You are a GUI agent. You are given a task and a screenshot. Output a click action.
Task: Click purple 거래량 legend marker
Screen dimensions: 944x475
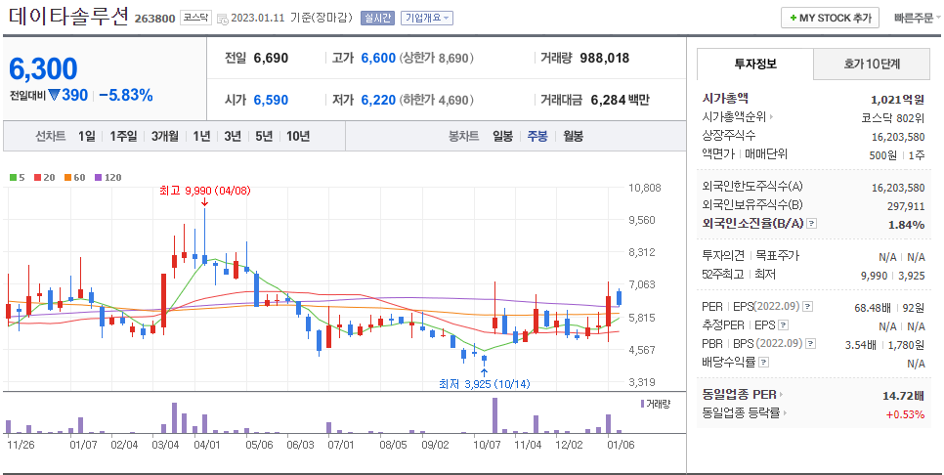pos(642,404)
